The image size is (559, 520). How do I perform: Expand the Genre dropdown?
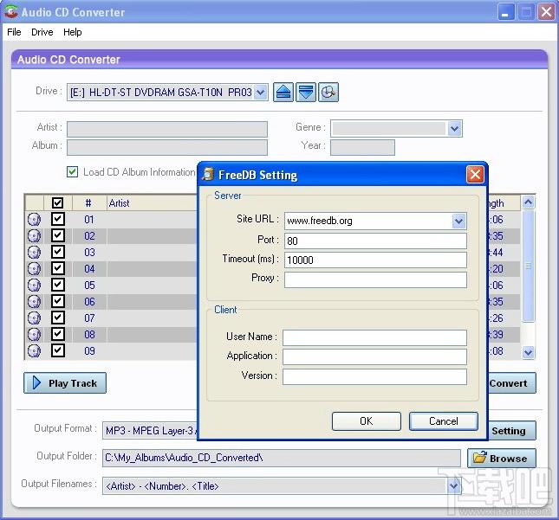pos(454,128)
